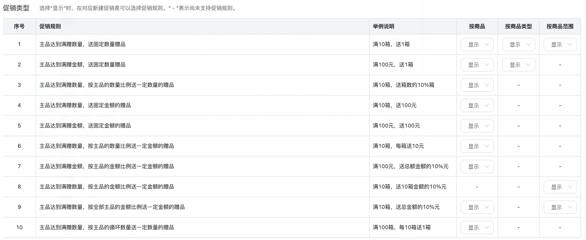Expand row 2 按商品类型 显示 dropdown
586x240 pixels.
(518, 65)
